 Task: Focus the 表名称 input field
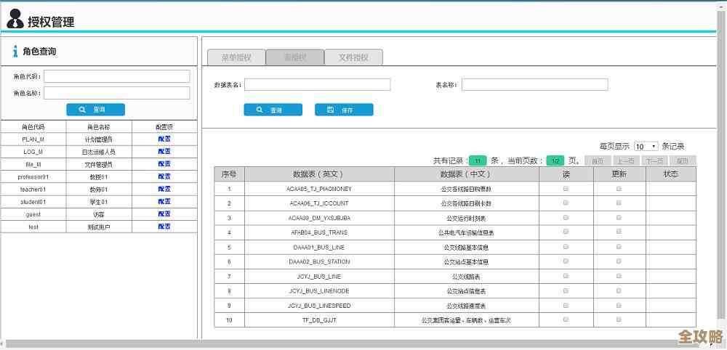[x=534, y=85]
